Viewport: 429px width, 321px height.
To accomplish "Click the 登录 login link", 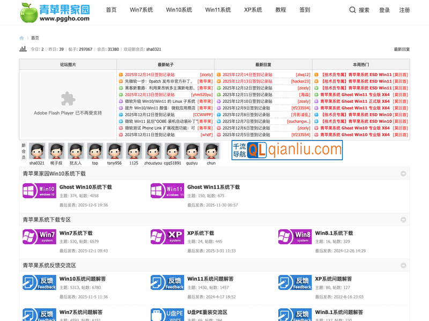I will point(384,10).
